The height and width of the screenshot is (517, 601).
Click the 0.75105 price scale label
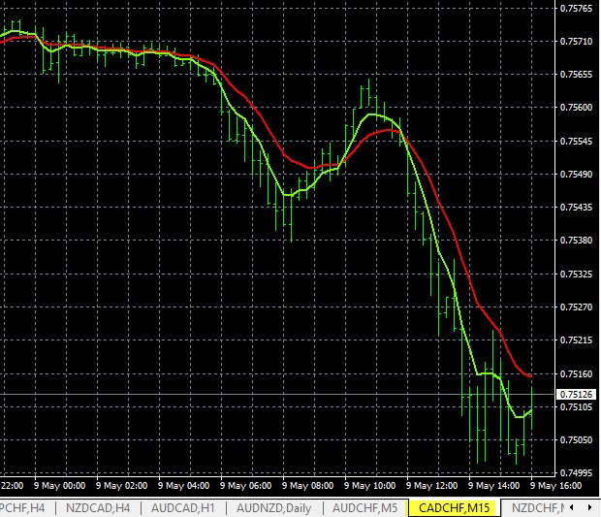pyautogui.click(x=576, y=407)
